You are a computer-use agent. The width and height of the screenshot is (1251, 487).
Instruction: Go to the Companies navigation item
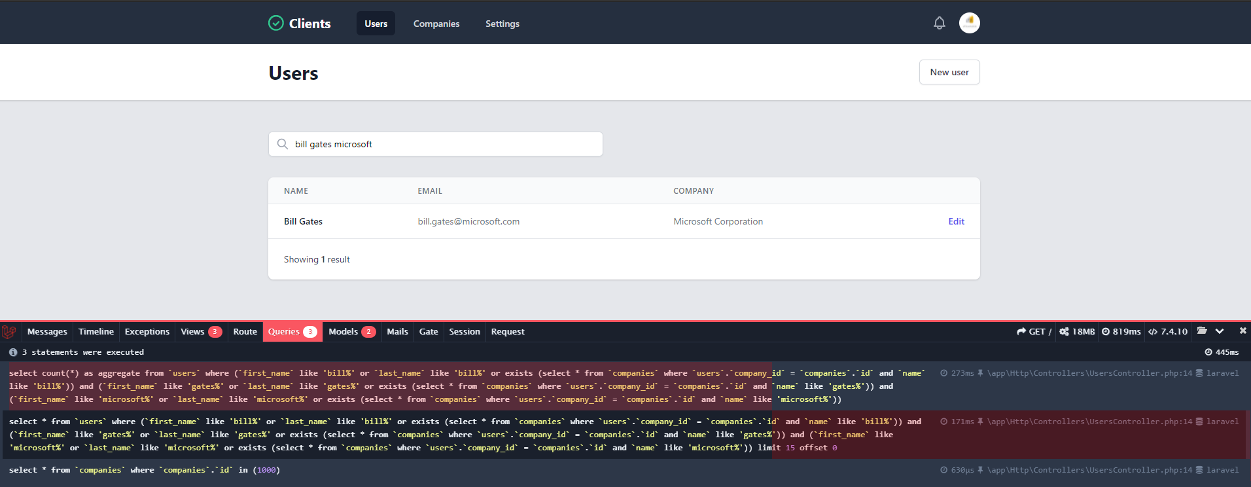[x=436, y=24]
